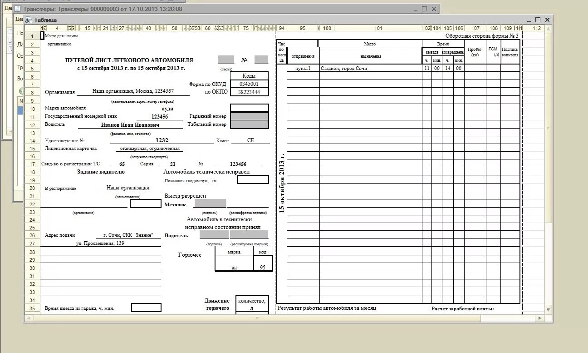
Task: Click the gray Механик signature cell
Action: [x=210, y=204]
